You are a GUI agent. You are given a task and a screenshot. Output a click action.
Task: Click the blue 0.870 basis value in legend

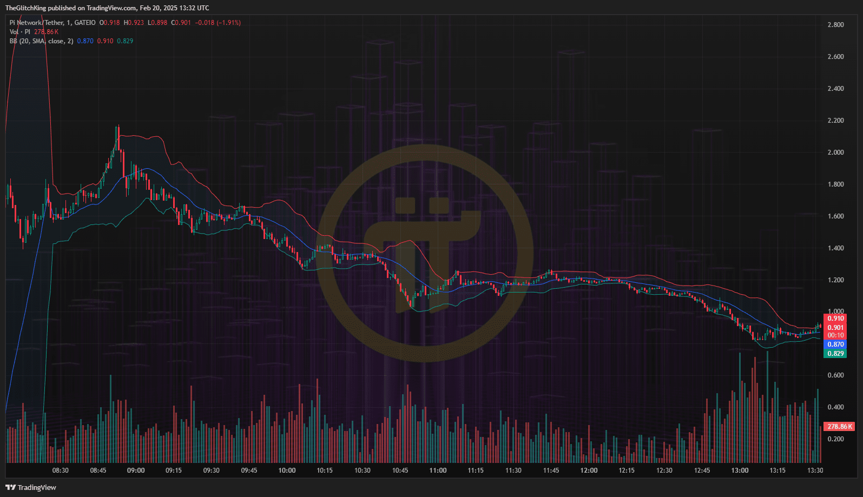85,41
